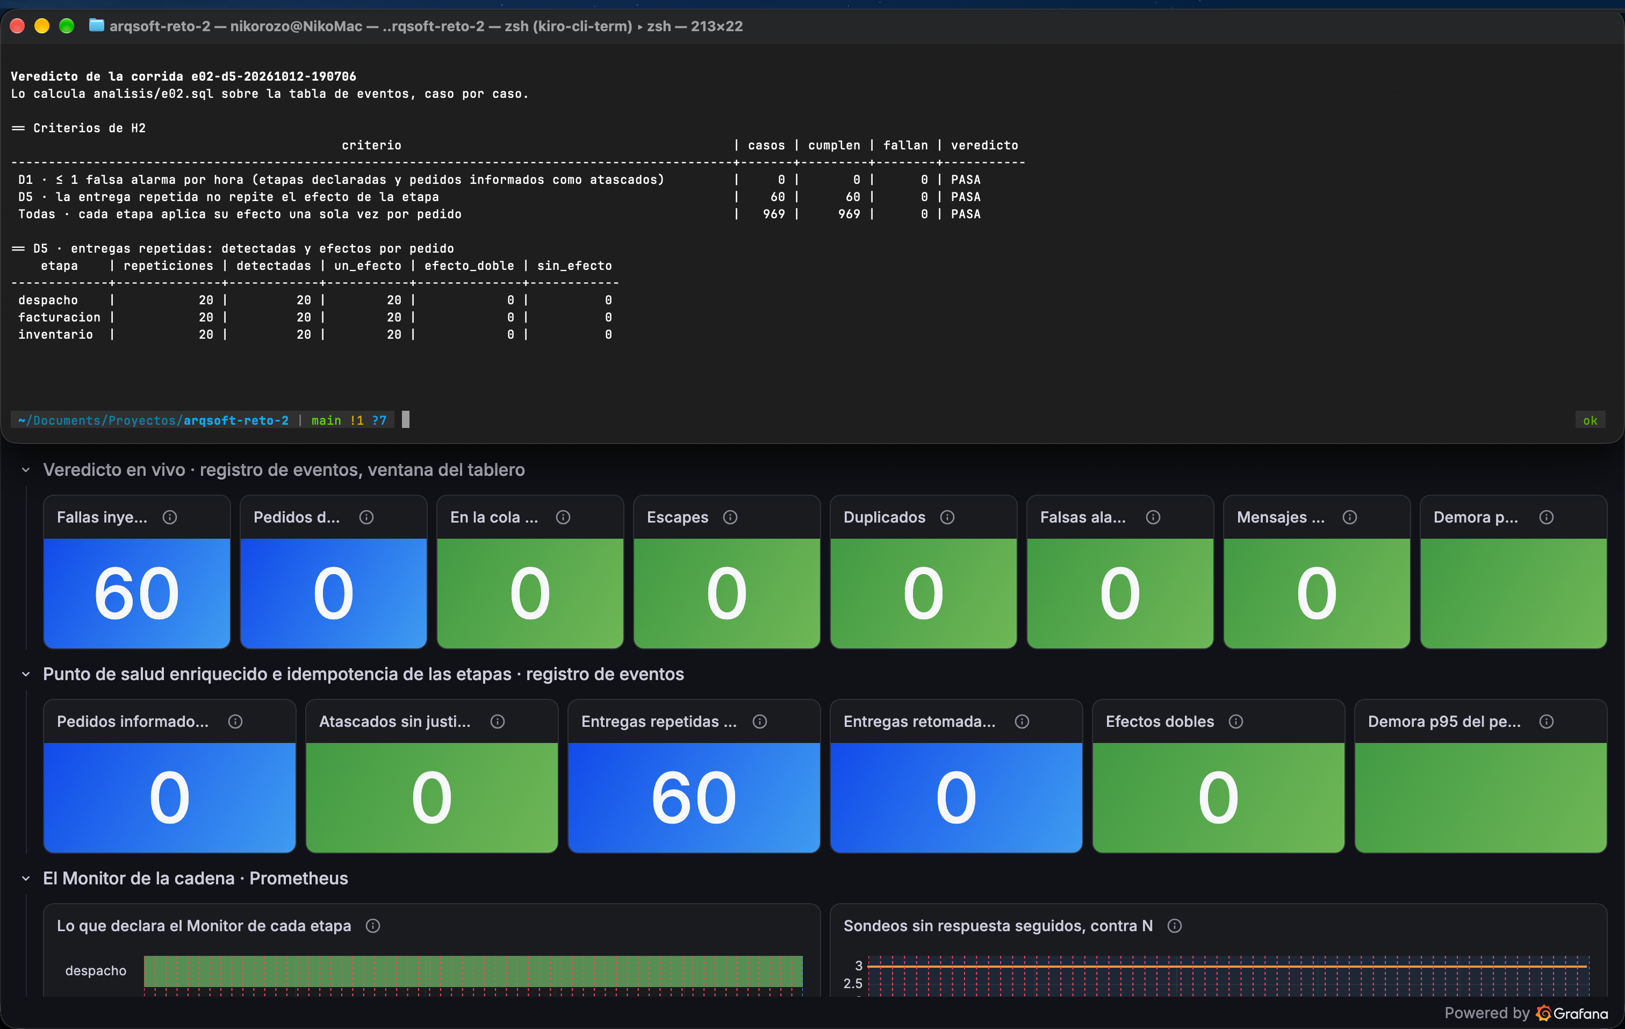Click info icon beside Entregas repetidas

(x=760, y=722)
